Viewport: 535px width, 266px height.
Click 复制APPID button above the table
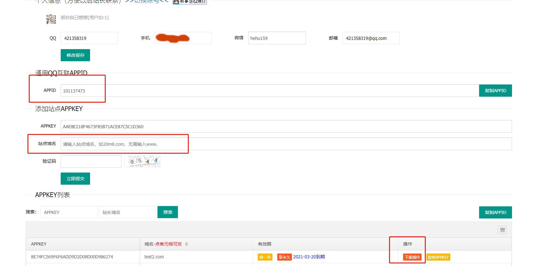pos(495,212)
